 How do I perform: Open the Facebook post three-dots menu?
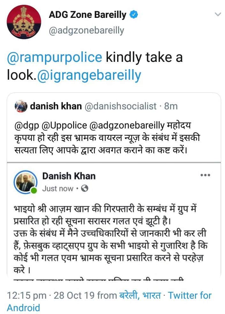pos(205,175)
